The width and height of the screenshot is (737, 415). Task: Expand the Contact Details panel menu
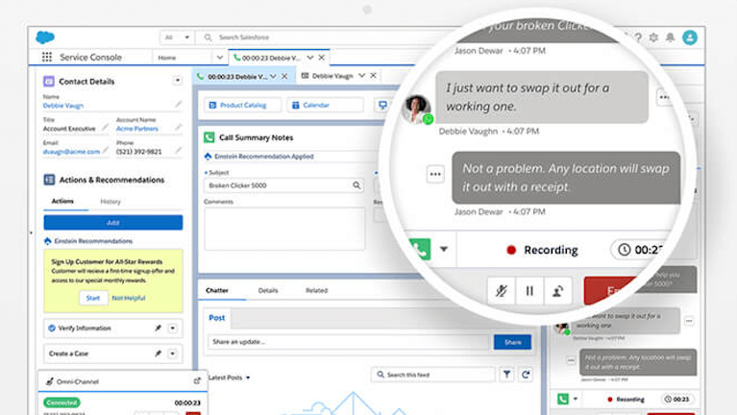coord(178,81)
